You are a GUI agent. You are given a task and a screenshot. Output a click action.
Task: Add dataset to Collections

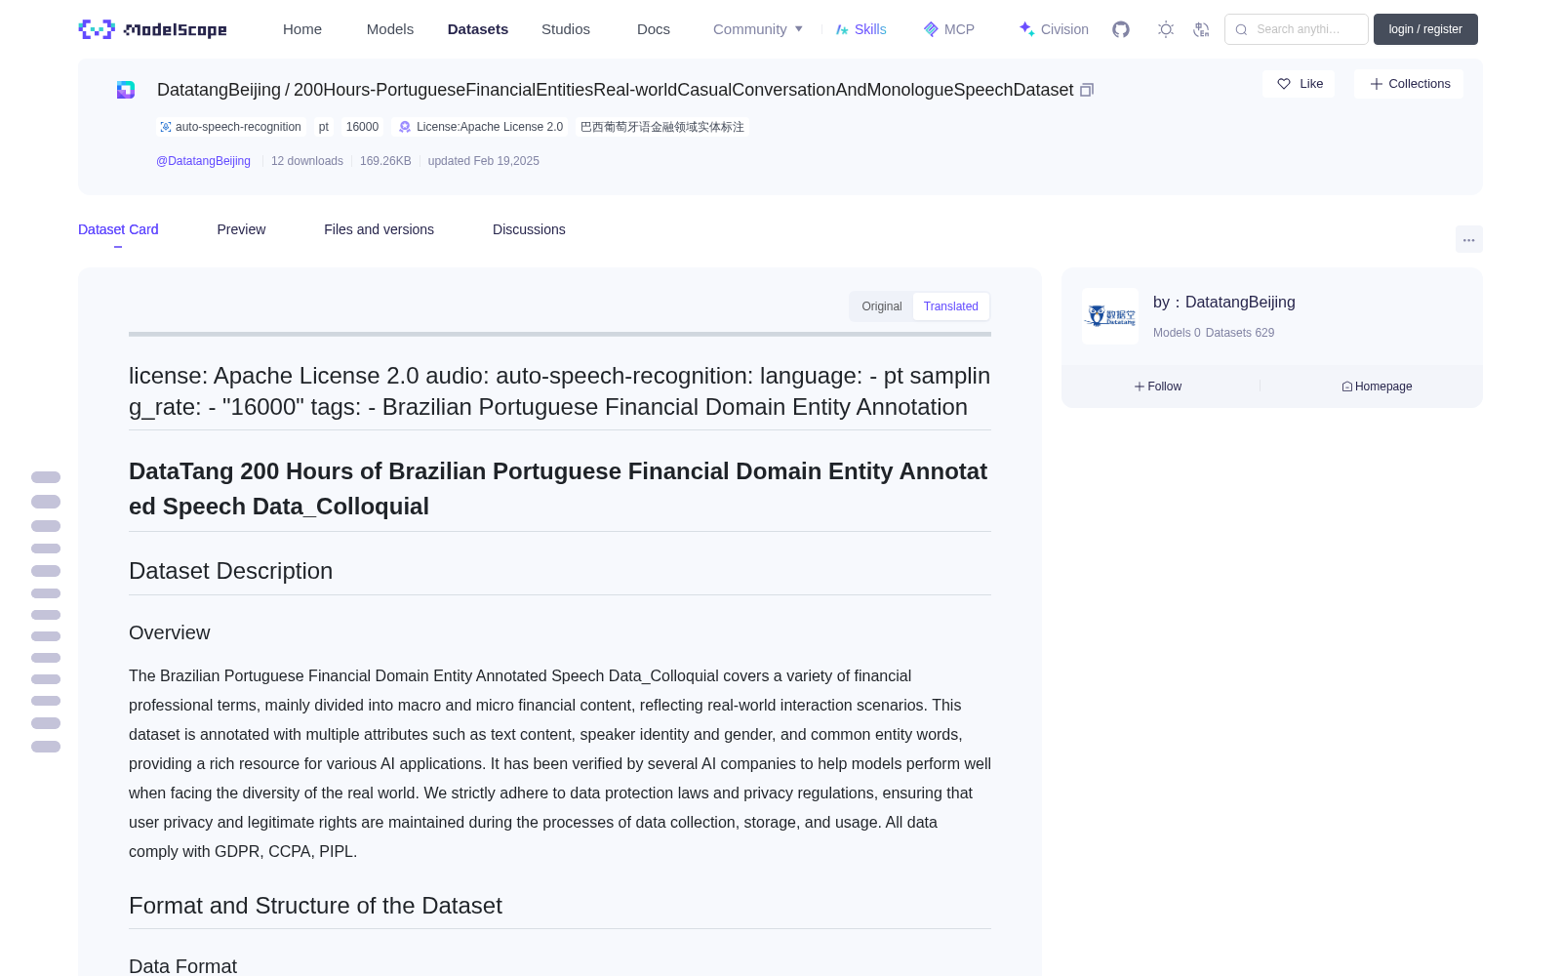coord(1409,84)
